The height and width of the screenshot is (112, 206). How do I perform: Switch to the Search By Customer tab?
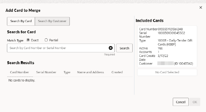click(x=52, y=21)
